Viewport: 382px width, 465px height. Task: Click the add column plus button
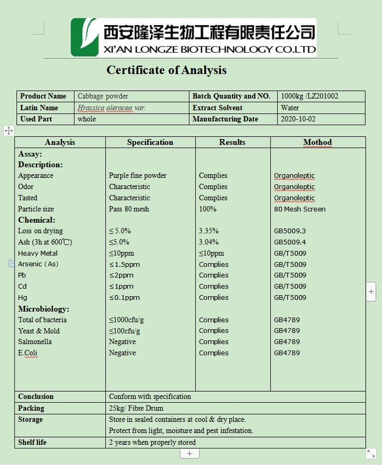(371, 291)
